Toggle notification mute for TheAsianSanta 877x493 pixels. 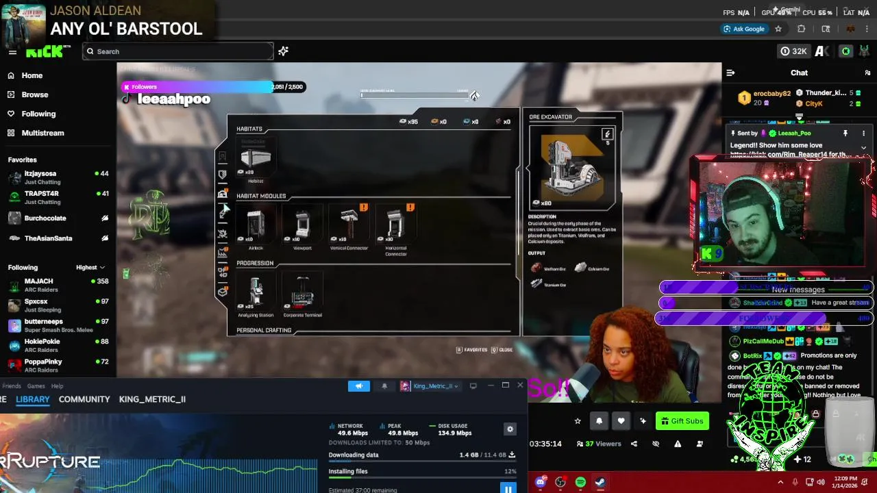105,238
